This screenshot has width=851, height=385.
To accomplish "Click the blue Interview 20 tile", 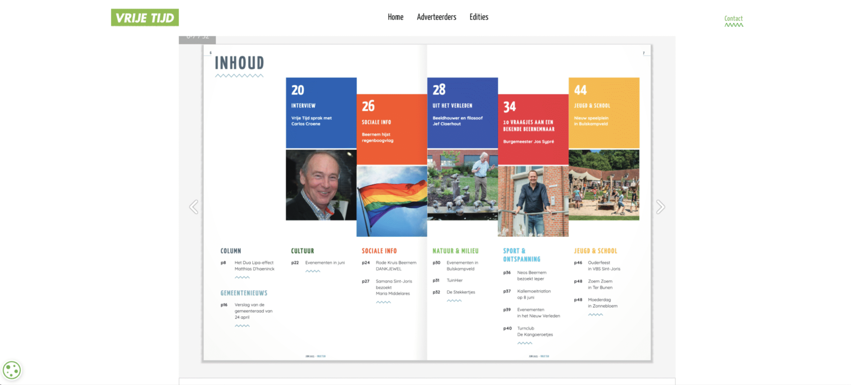I will pos(321,113).
